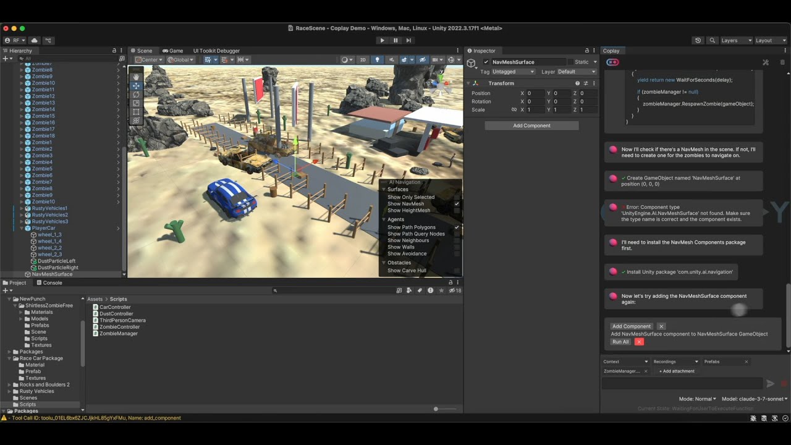Select the Scale tool in Scene

click(x=136, y=103)
